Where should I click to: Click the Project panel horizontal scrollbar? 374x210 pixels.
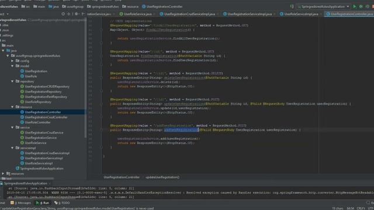[27, 178]
